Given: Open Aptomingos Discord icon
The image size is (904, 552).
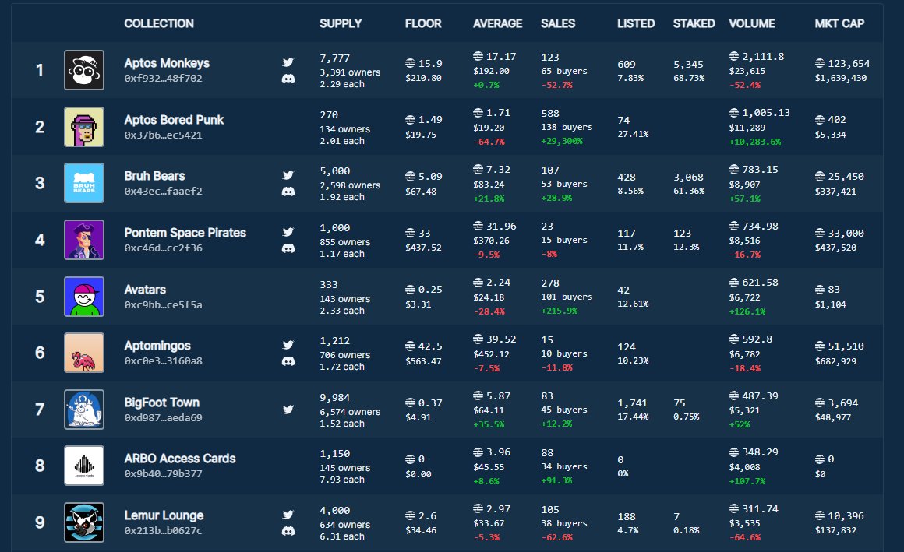Looking at the screenshot, I should 288,361.
